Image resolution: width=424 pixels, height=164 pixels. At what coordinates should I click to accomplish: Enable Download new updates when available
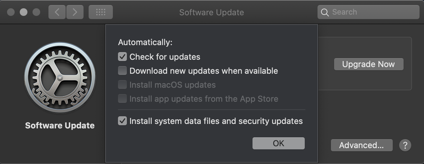click(122, 71)
